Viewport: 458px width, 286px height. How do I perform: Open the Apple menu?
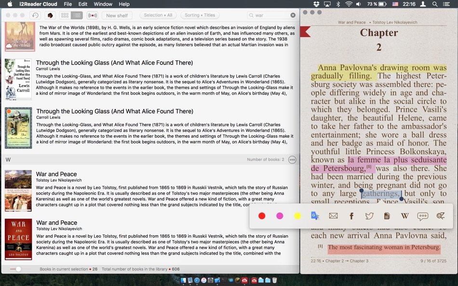pyautogui.click(x=10, y=4)
